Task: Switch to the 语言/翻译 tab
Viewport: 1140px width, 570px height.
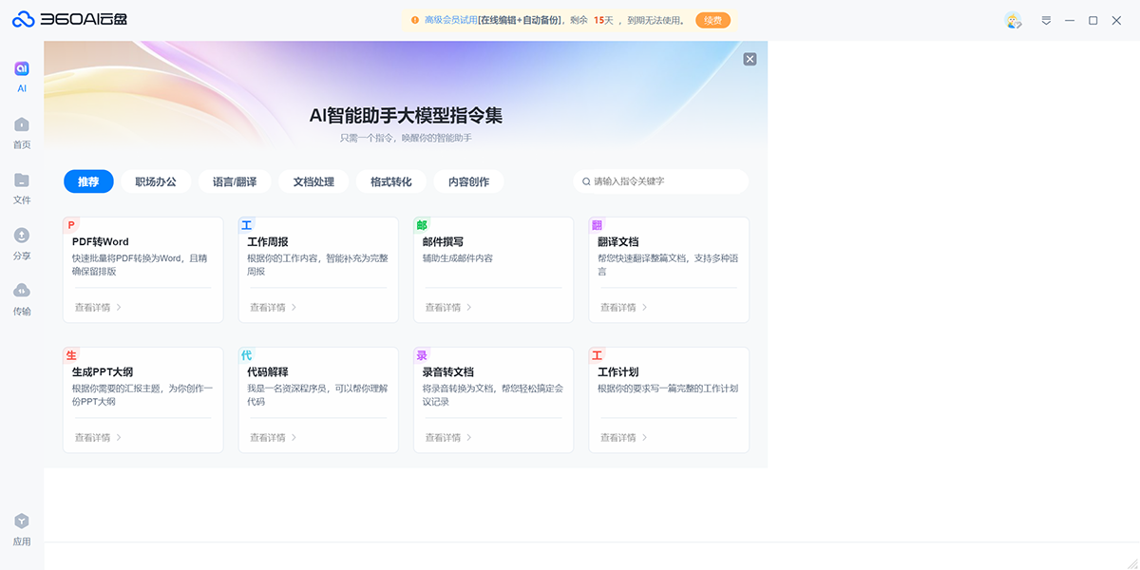Action: [x=235, y=181]
